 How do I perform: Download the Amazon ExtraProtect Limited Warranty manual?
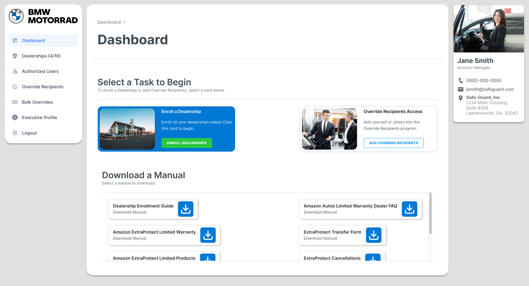[208, 235]
